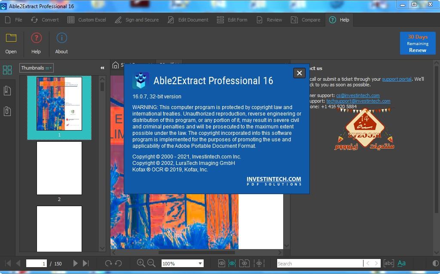
Task: Click the techsupport@investintech.com link
Action: click(x=358, y=101)
